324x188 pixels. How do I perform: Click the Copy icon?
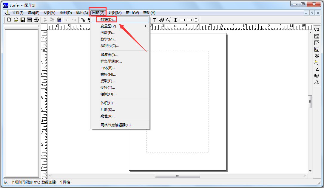(x=52, y=20)
